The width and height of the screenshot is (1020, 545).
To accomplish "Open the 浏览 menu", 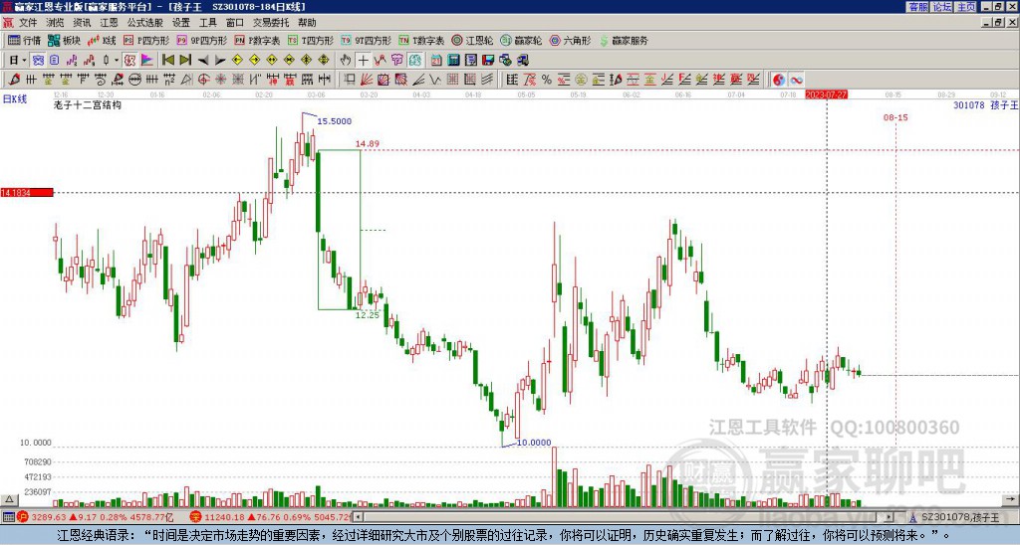I will pos(55,23).
